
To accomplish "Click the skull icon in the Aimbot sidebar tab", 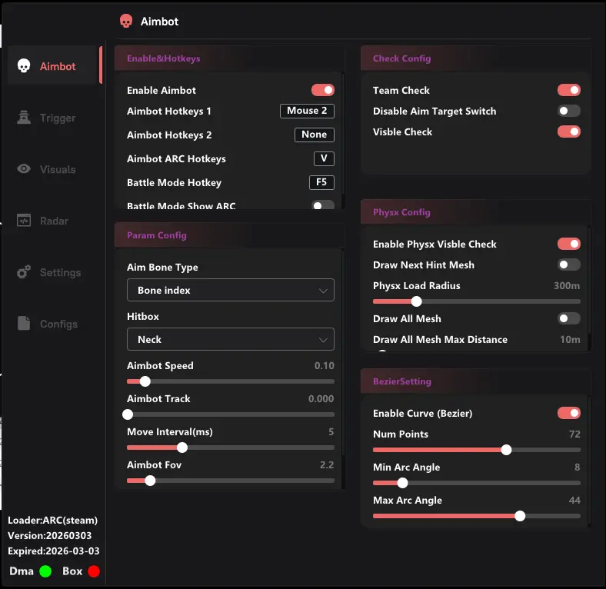I will tap(24, 66).
